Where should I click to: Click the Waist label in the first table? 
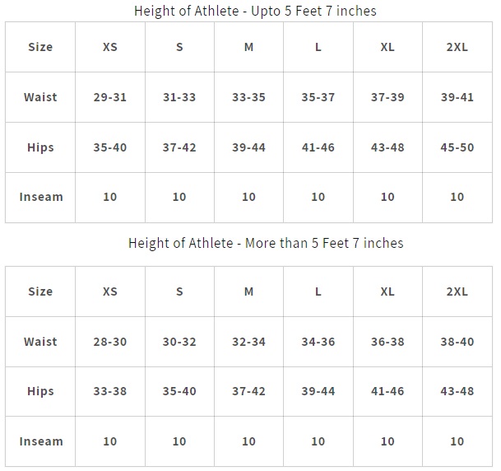[40, 97]
